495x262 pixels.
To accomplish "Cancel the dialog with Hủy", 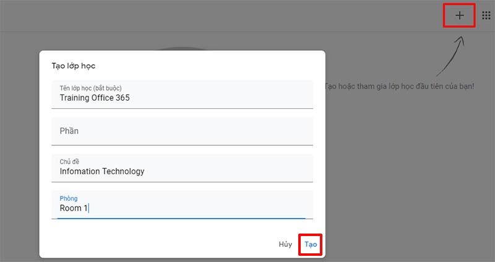I will (x=285, y=244).
